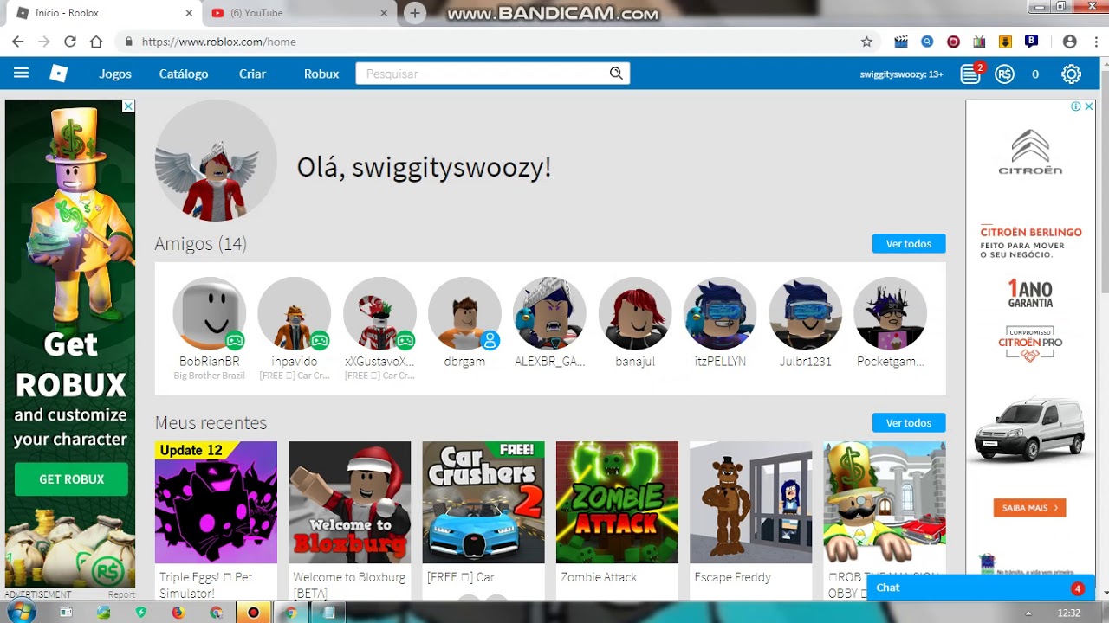1109x623 pixels.
Task: Open friend Julbr1231's avatar
Action: point(805,313)
